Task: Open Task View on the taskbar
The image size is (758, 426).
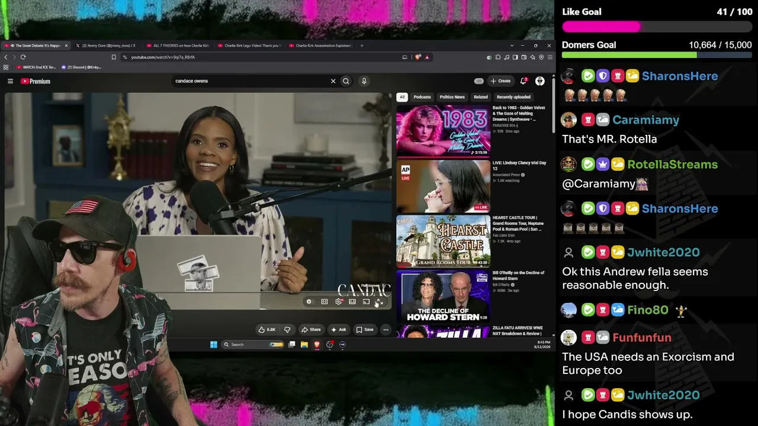Action: point(291,344)
